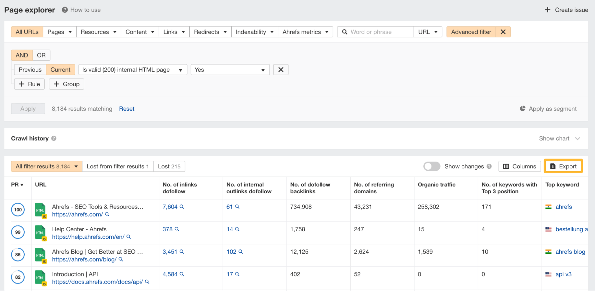The image size is (595, 291).
Task: Switch the rule connector from AND to OR
Action: point(41,55)
